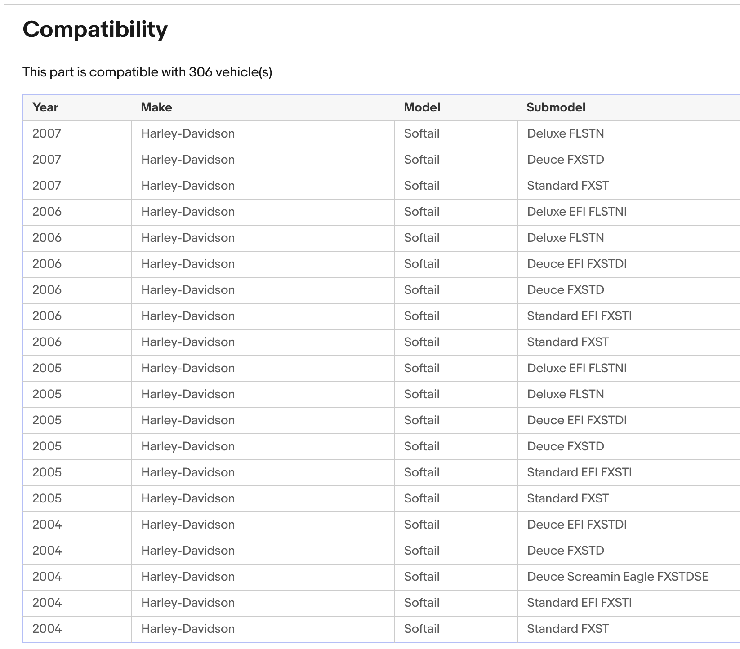
Task: Select the 2007 Deluxe FLSTN submodel cell
Action: click(565, 133)
